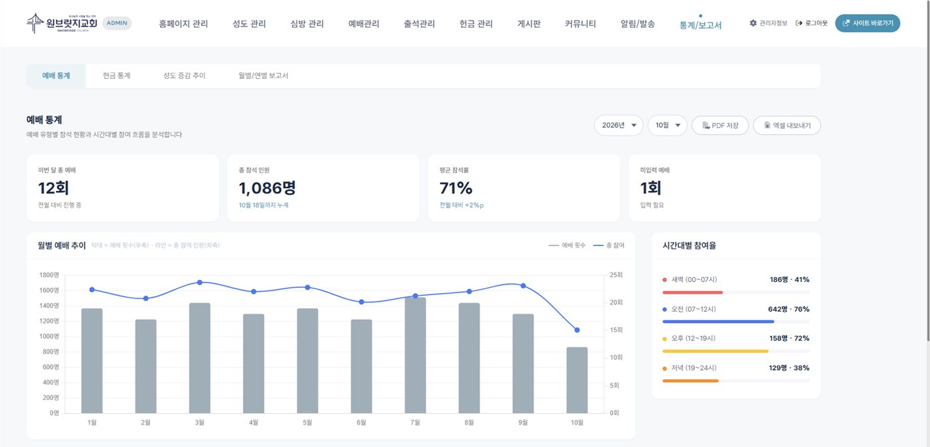Viewport: 930px width, 447px height.
Task: Click the 원브릿지교회 logo
Action: point(62,23)
